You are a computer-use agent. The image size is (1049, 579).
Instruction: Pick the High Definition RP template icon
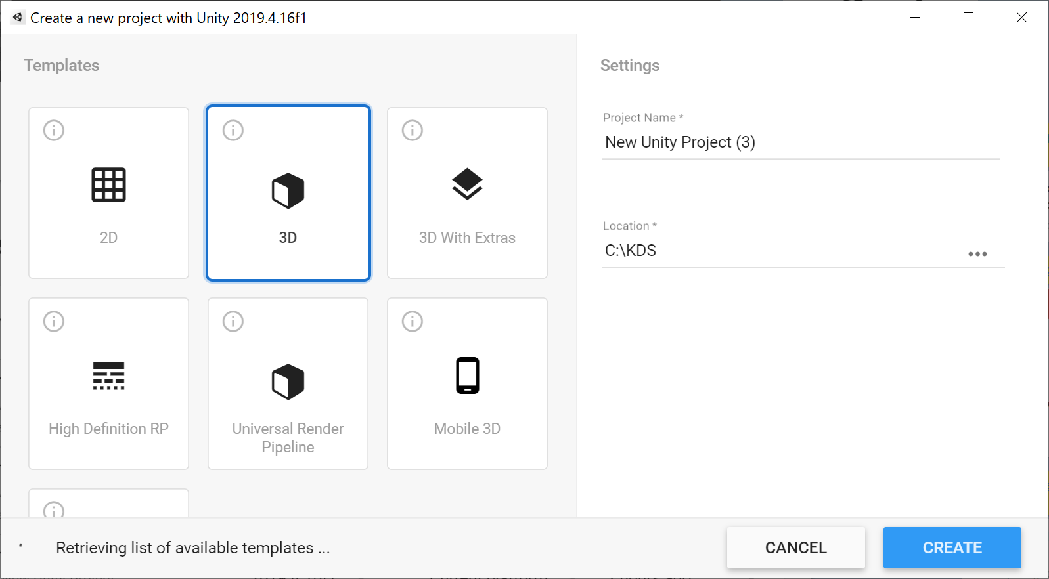pyautogui.click(x=108, y=375)
